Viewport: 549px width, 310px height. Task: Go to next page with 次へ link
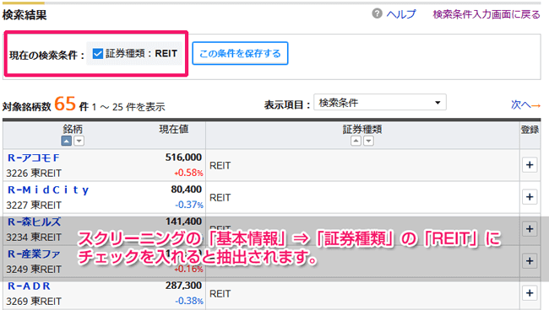point(525,104)
